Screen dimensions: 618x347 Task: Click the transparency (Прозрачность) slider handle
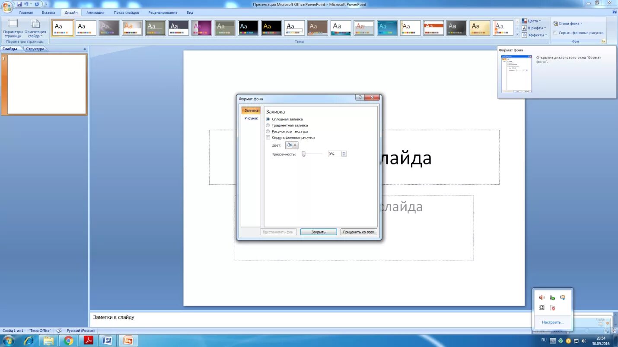[303, 154]
